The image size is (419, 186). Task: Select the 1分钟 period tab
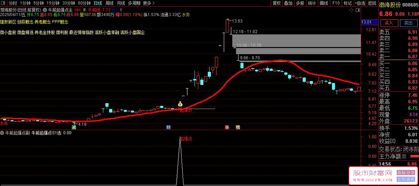pos(25,3)
